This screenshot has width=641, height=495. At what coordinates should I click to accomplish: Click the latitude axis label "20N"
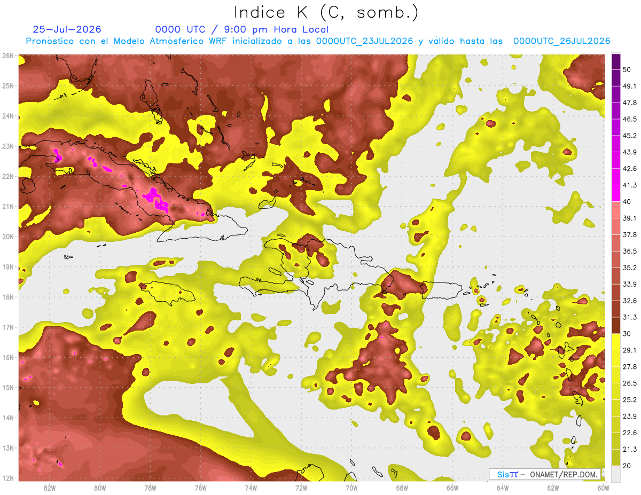(8, 237)
